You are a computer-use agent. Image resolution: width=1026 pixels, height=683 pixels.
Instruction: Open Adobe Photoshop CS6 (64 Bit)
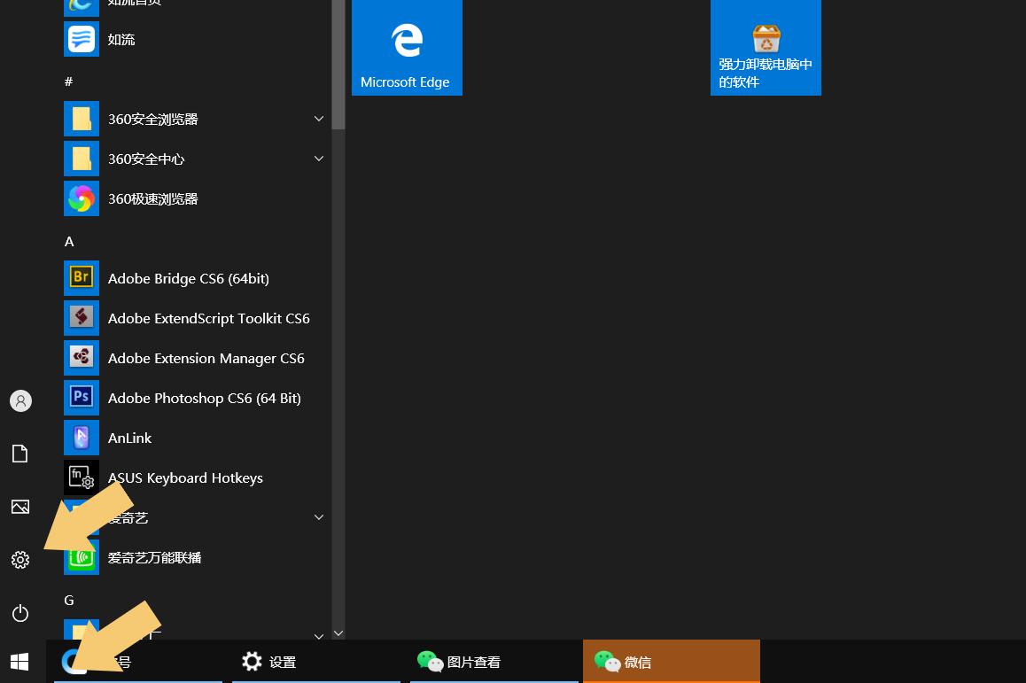click(204, 398)
